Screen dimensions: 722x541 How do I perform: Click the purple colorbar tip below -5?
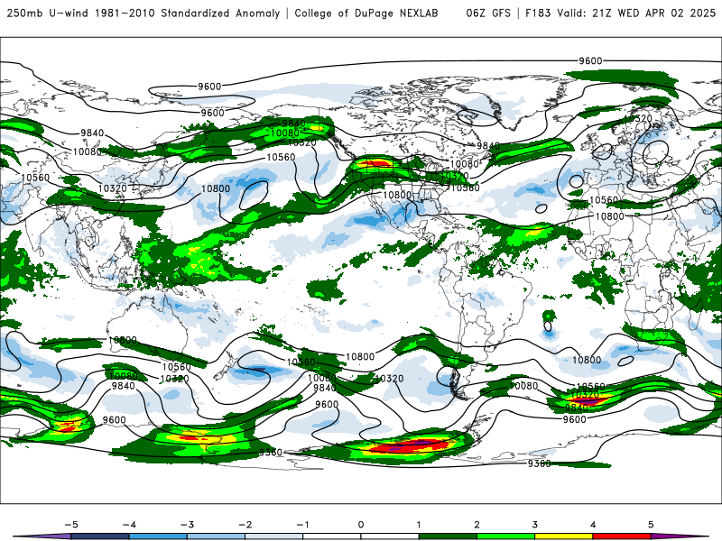[42, 536]
